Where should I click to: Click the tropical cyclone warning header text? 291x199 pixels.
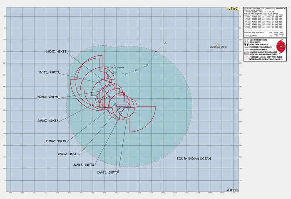click(264, 9)
